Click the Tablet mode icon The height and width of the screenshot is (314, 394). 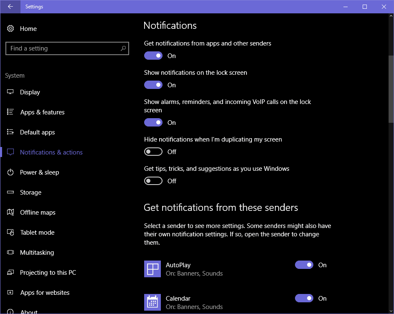[10, 232]
